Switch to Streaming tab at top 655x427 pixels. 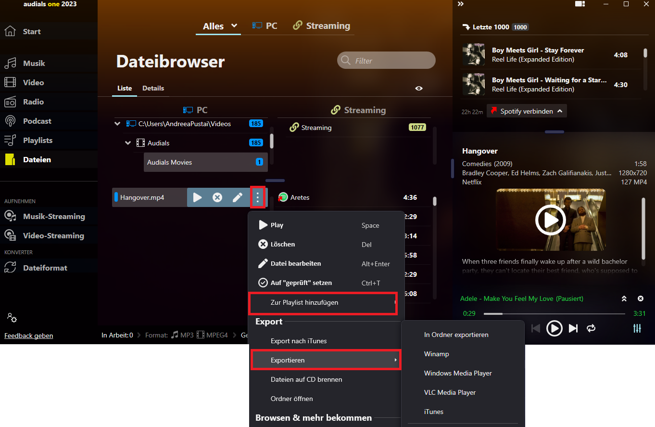tap(321, 26)
